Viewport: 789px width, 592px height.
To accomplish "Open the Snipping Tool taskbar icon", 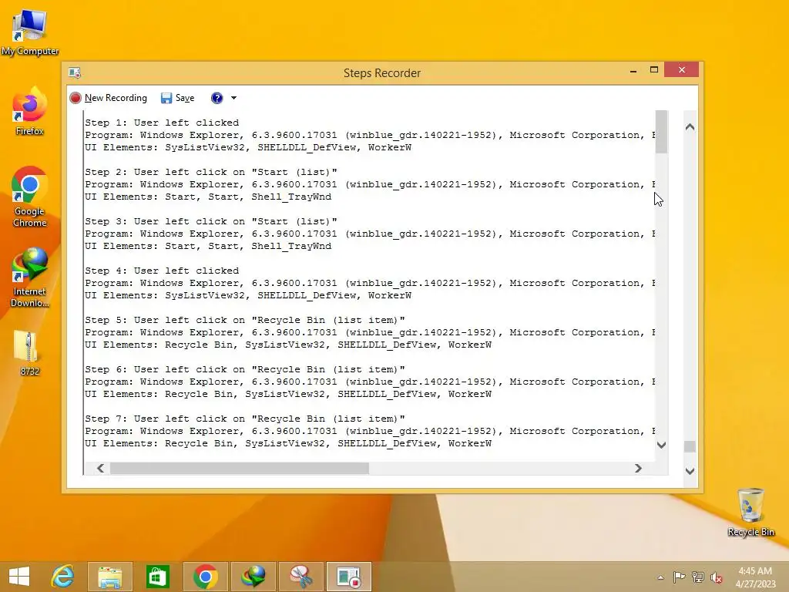I will [x=301, y=577].
